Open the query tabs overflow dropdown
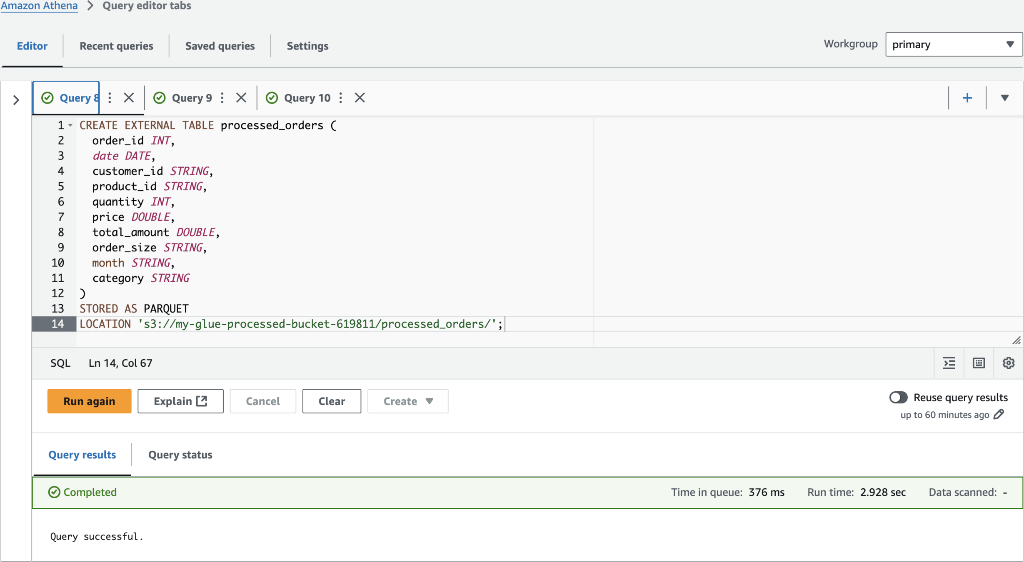This screenshot has width=1024, height=562. point(1004,98)
